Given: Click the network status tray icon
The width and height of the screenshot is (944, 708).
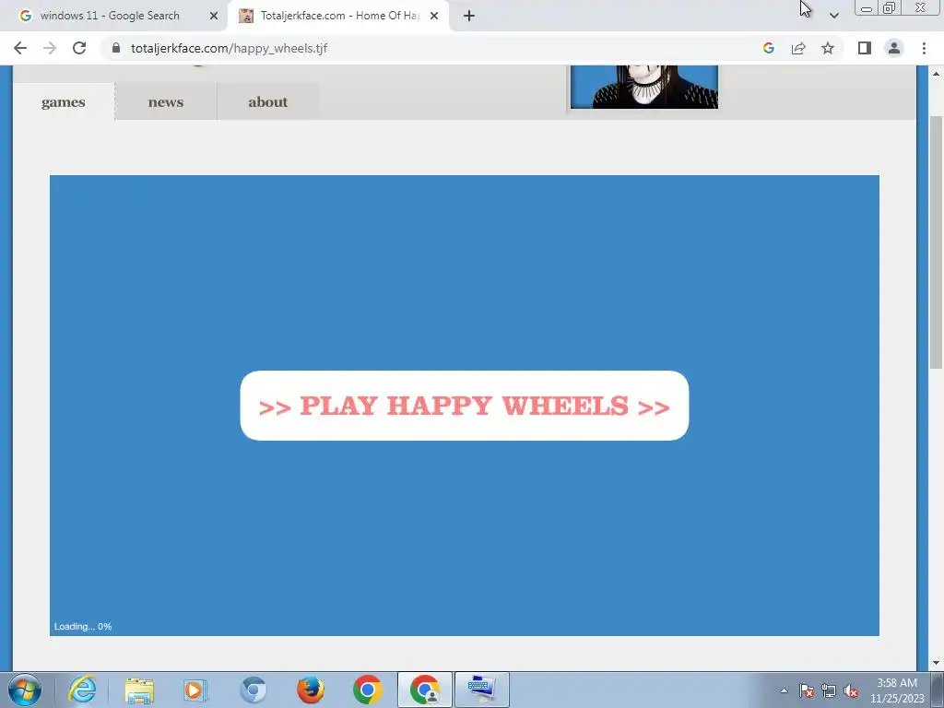Looking at the screenshot, I should (829, 690).
